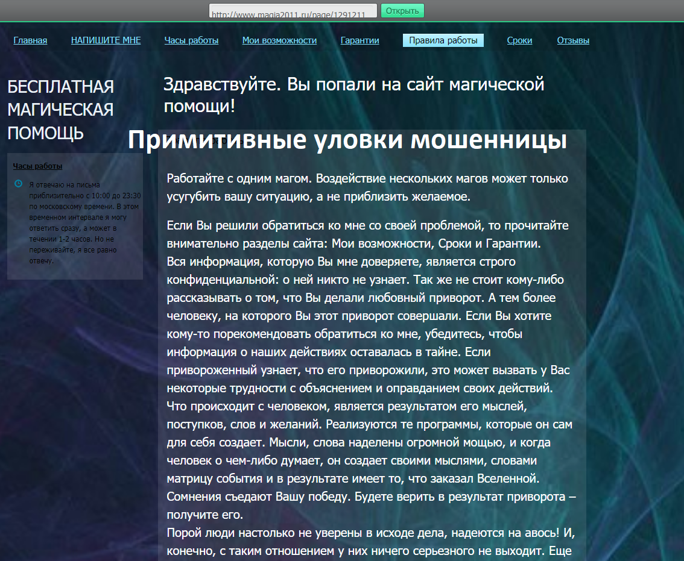684x561 pixels.
Task: Open Часы работы in the top navigation
Action: point(191,40)
